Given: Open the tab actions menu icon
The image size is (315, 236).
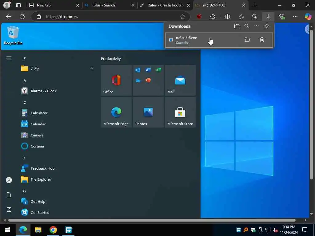Looking at the screenshot, I should pos(18,5).
